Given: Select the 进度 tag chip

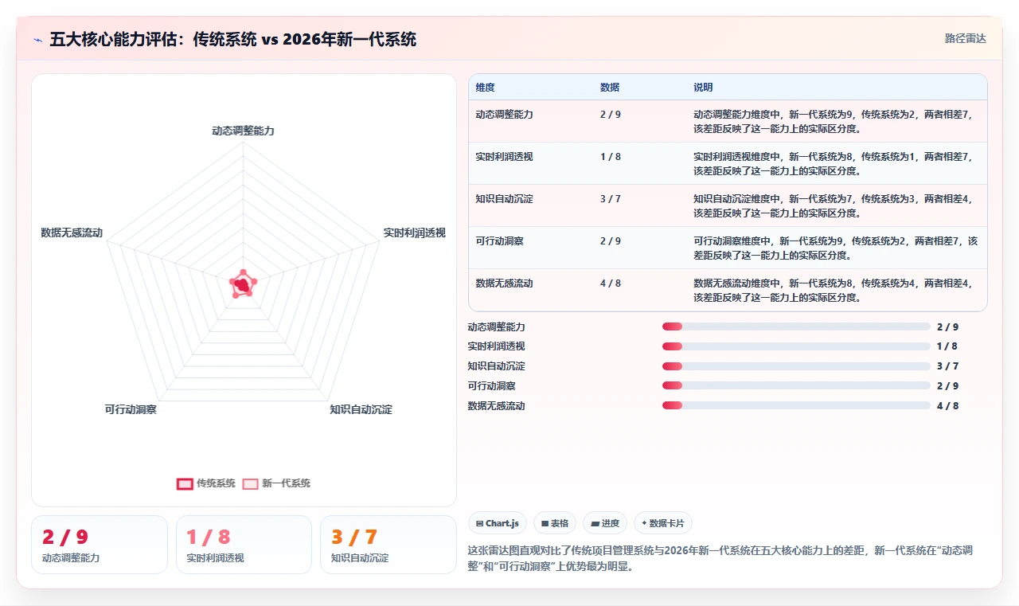Looking at the screenshot, I should [605, 523].
